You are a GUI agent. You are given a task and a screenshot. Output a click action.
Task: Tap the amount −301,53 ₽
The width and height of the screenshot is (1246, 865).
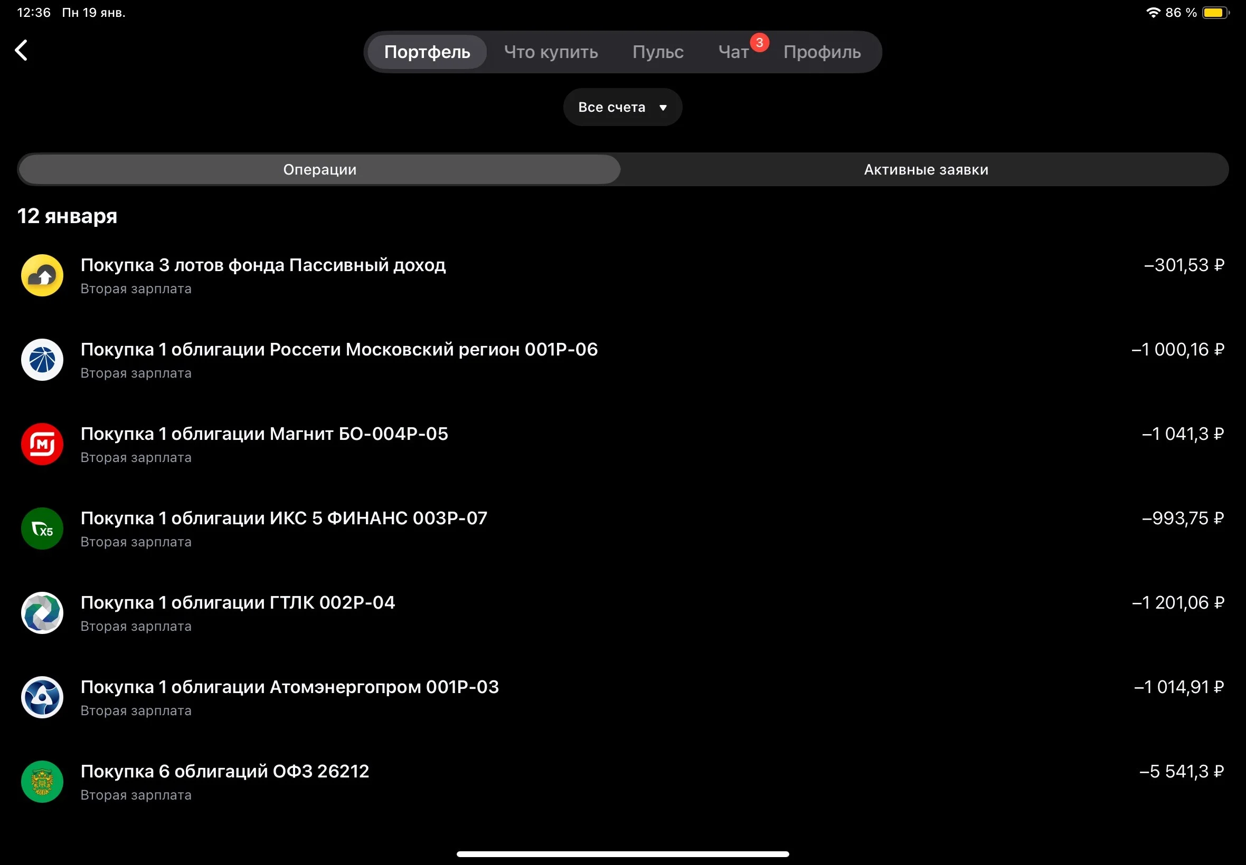coord(1184,265)
